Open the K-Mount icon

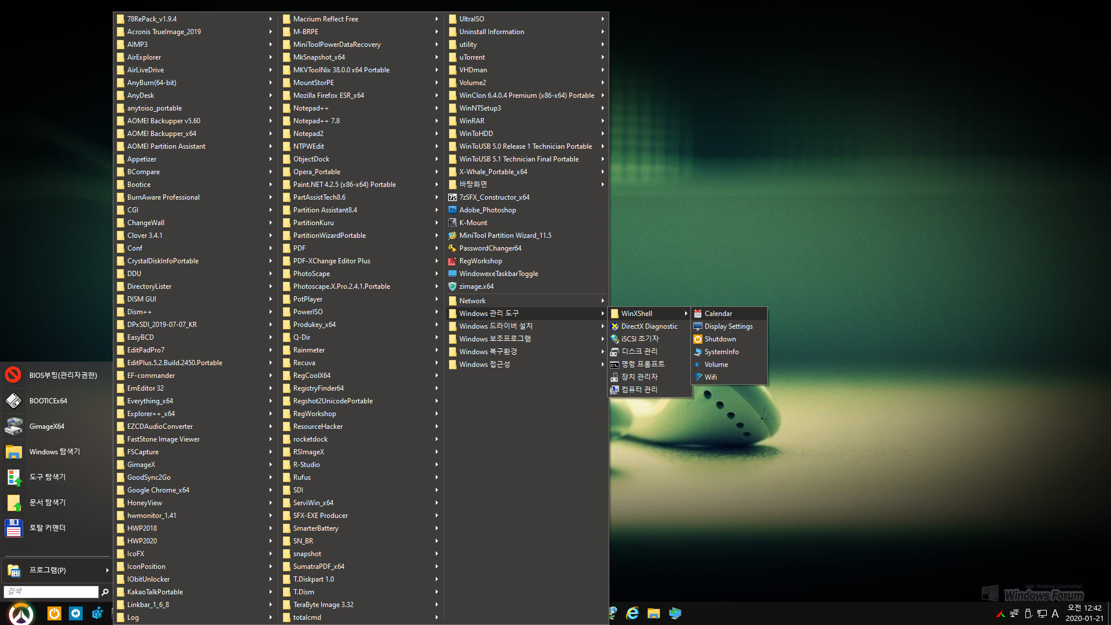pos(453,223)
